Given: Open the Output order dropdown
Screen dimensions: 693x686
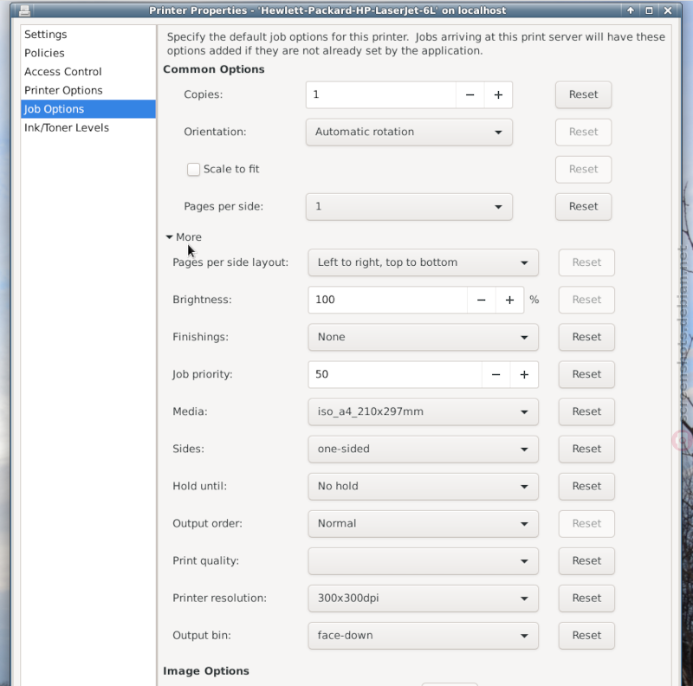Looking at the screenshot, I should [423, 523].
